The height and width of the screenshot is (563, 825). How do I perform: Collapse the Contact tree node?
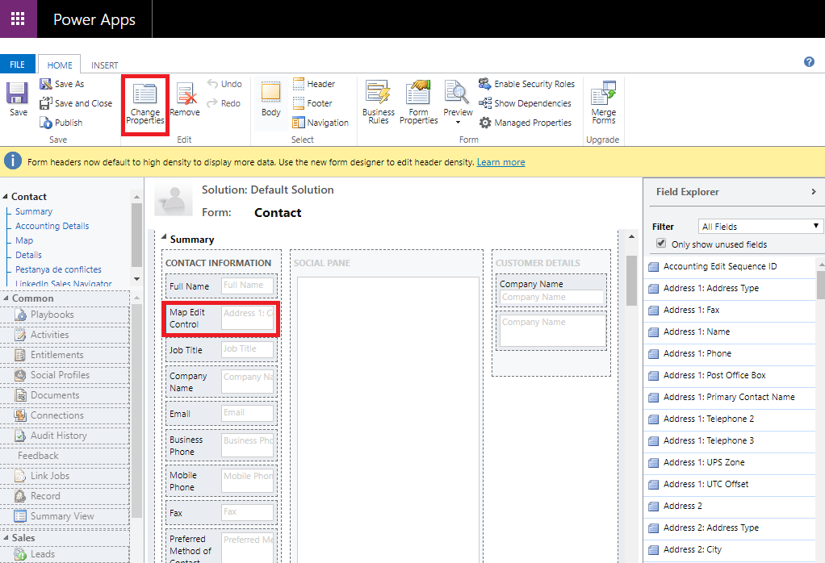click(x=6, y=197)
